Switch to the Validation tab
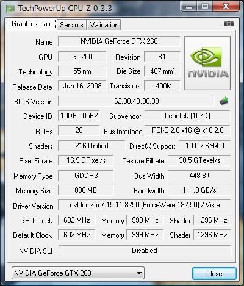The image size is (244, 286). [x=104, y=25]
